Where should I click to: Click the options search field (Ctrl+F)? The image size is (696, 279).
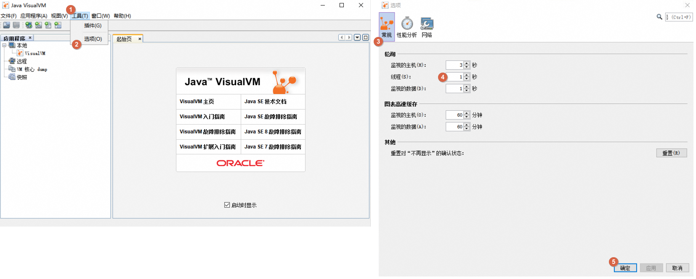click(x=679, y=17)
